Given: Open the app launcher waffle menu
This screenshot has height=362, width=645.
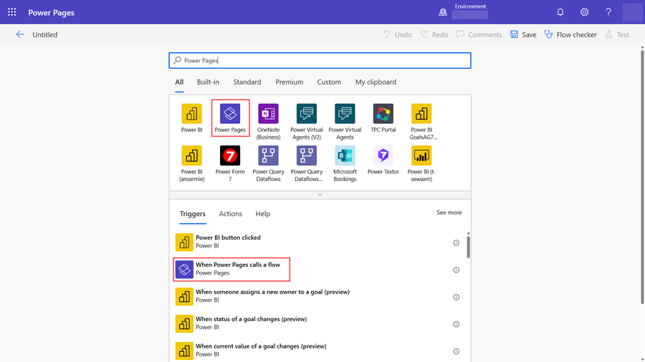Looking at the screenshot, I should point(12,12).
